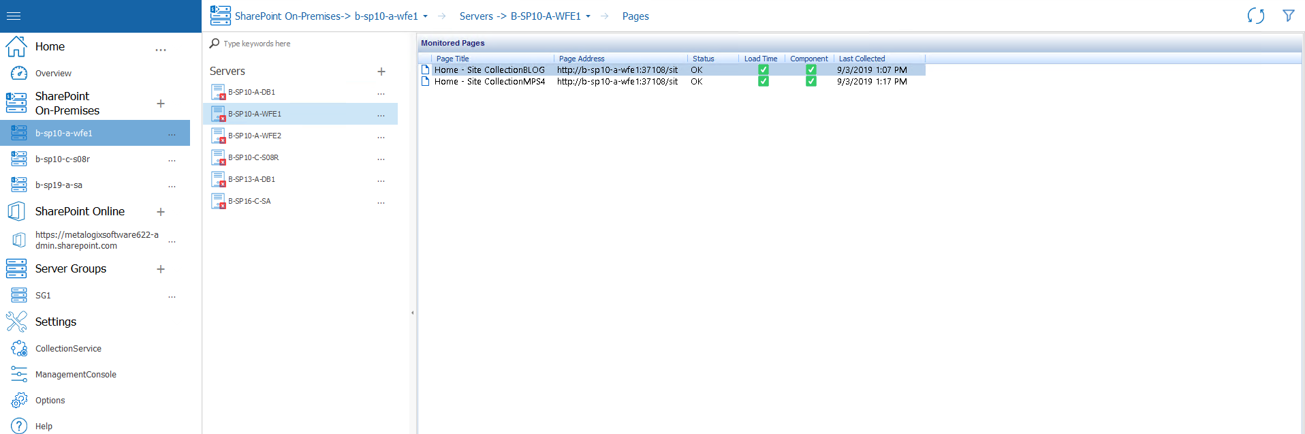
Task: Add a SharePoint Online tenant with plus
Action: click(x=161, y=212)
